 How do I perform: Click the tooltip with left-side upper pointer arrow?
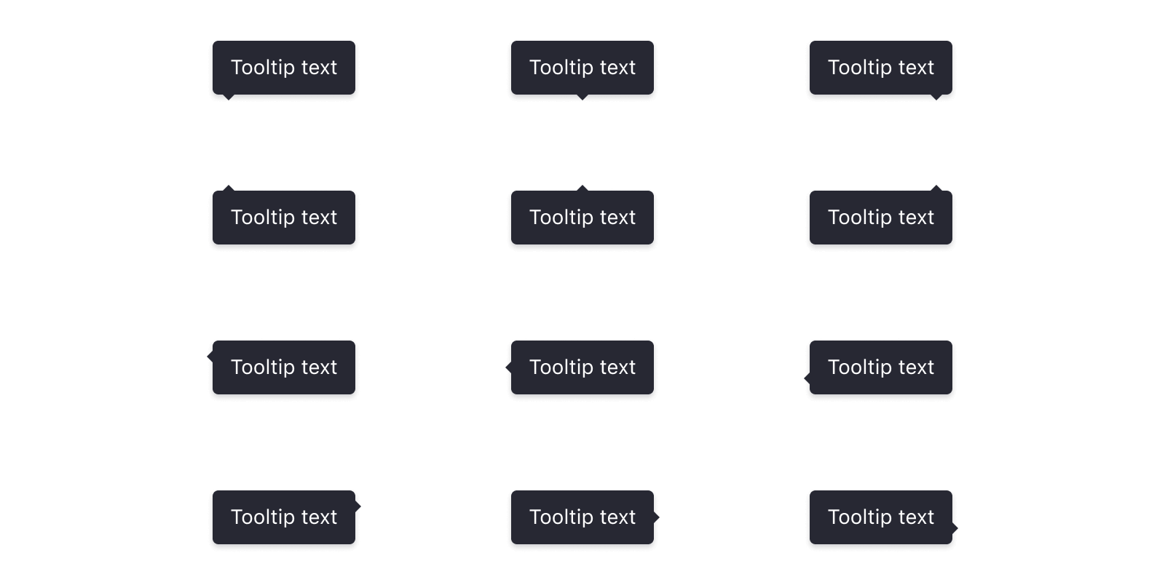click(x=284, y=370)
